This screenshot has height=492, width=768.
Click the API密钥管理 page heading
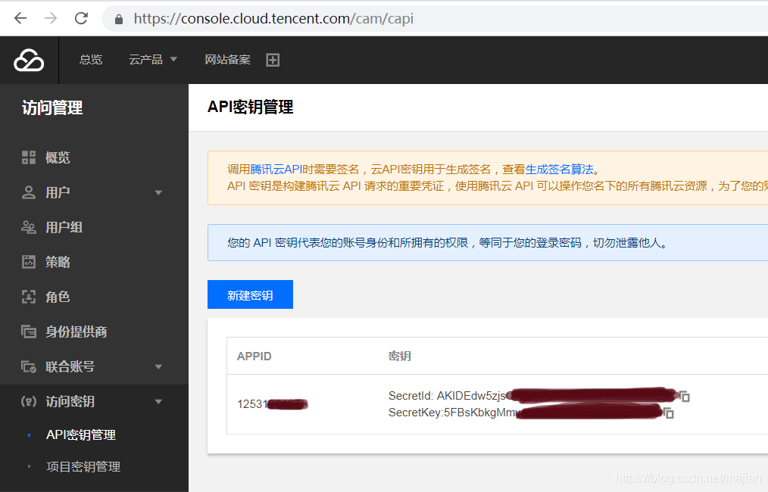click(250, 107)
